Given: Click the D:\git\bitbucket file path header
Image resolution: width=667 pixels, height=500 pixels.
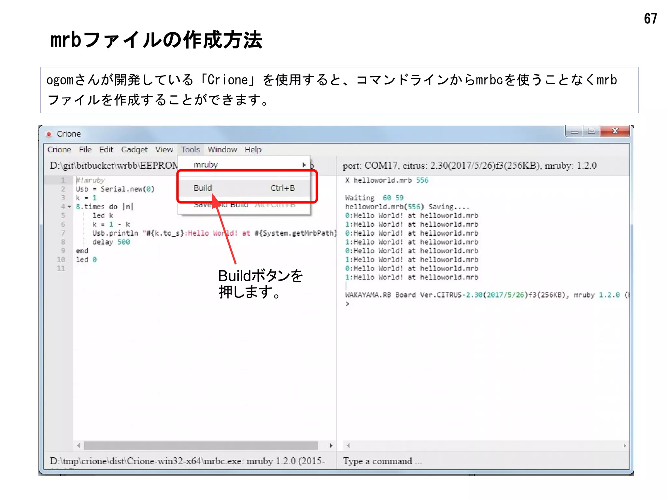Looking at the screenshot, I should 114,166.
